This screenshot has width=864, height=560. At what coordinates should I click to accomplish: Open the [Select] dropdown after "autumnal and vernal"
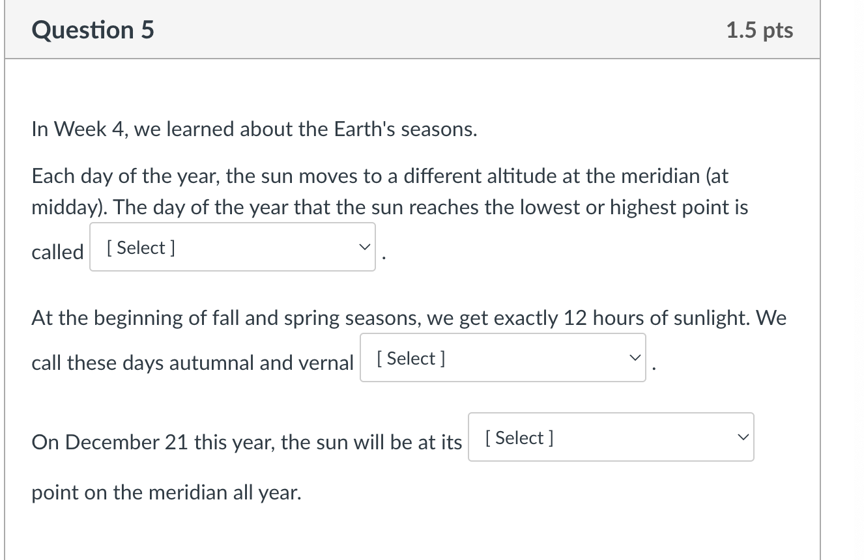pos(502,357)
